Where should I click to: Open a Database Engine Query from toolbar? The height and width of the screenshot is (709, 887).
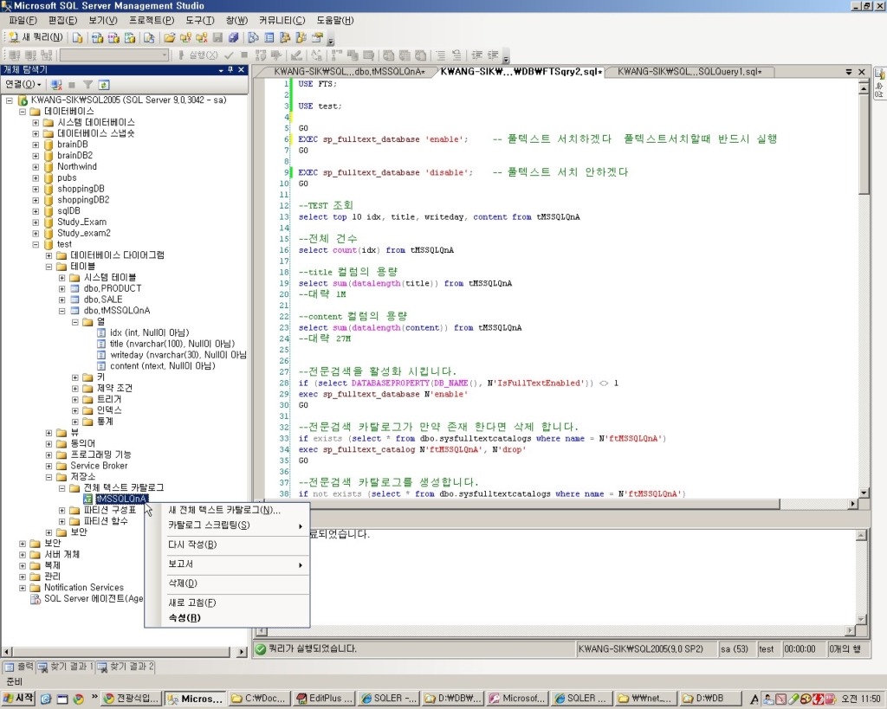pyautogui.click(x=77, y=37)
